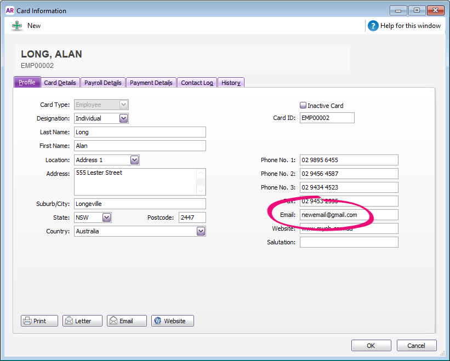Click into the Email address field
Image resolution: width=450 pixels, height=361 pixels.
349,215
